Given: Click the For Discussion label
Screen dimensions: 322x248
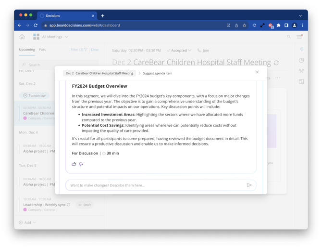Looking at the screenshot, I should [x=85, y=153].
